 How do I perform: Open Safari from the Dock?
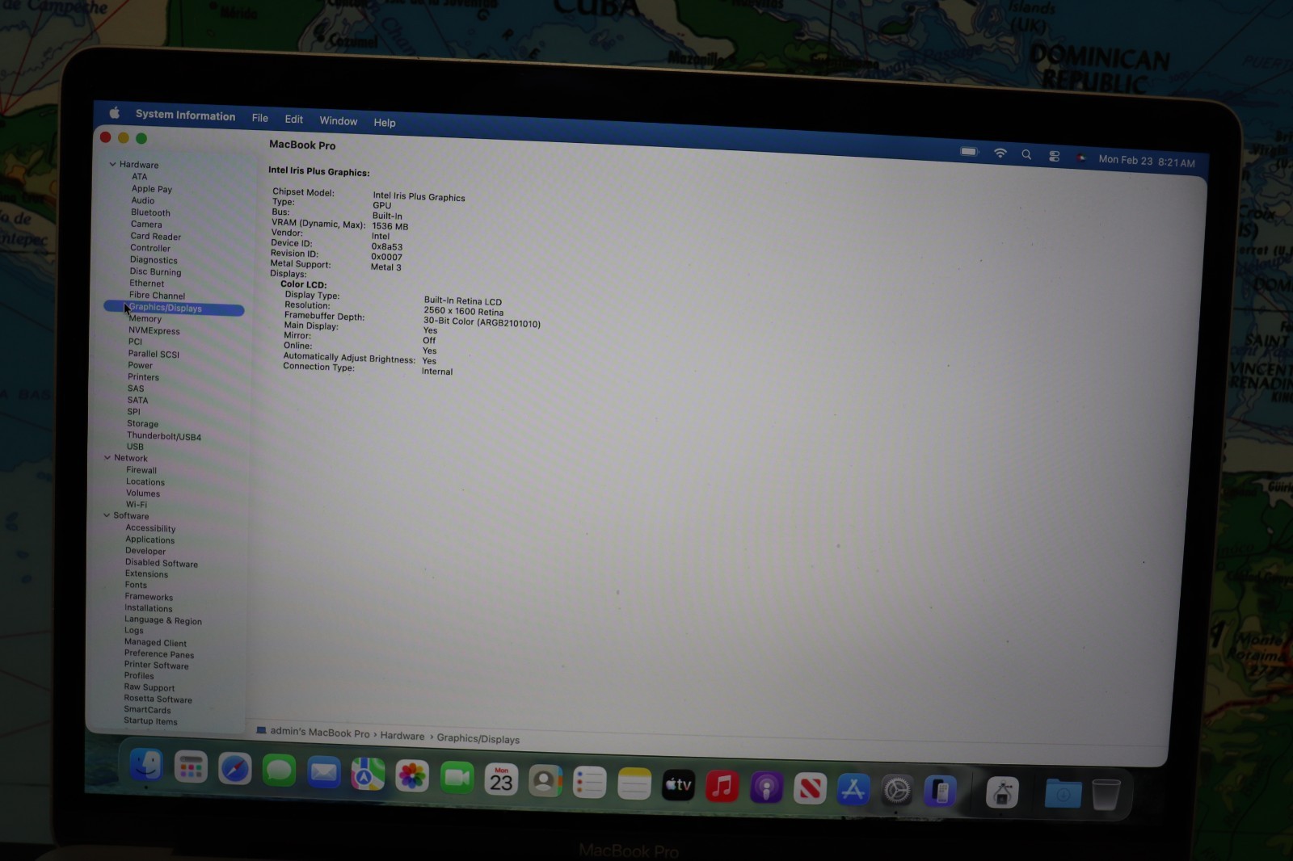pos(234,768)
